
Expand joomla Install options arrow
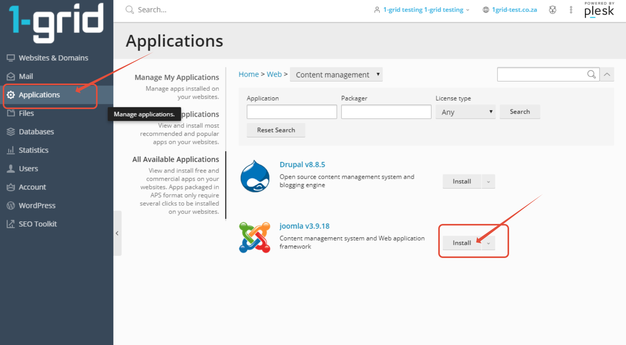(x=489, y=243)
